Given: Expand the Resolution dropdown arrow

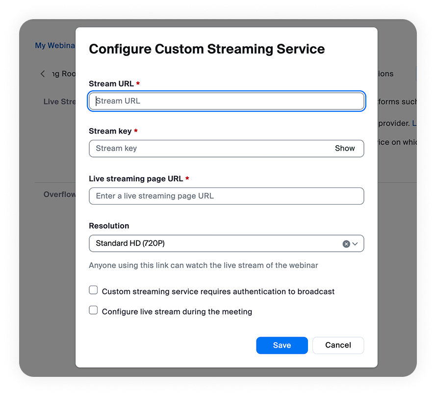Looking at the screenshot, I should pos(356,244).
